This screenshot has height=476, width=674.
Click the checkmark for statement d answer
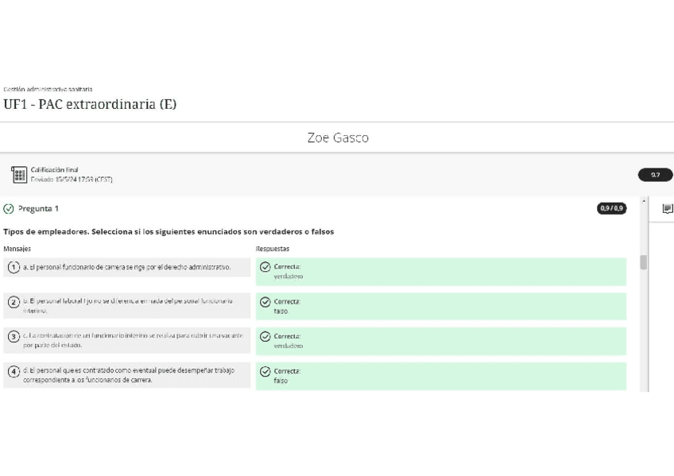(x=265, y=372)
